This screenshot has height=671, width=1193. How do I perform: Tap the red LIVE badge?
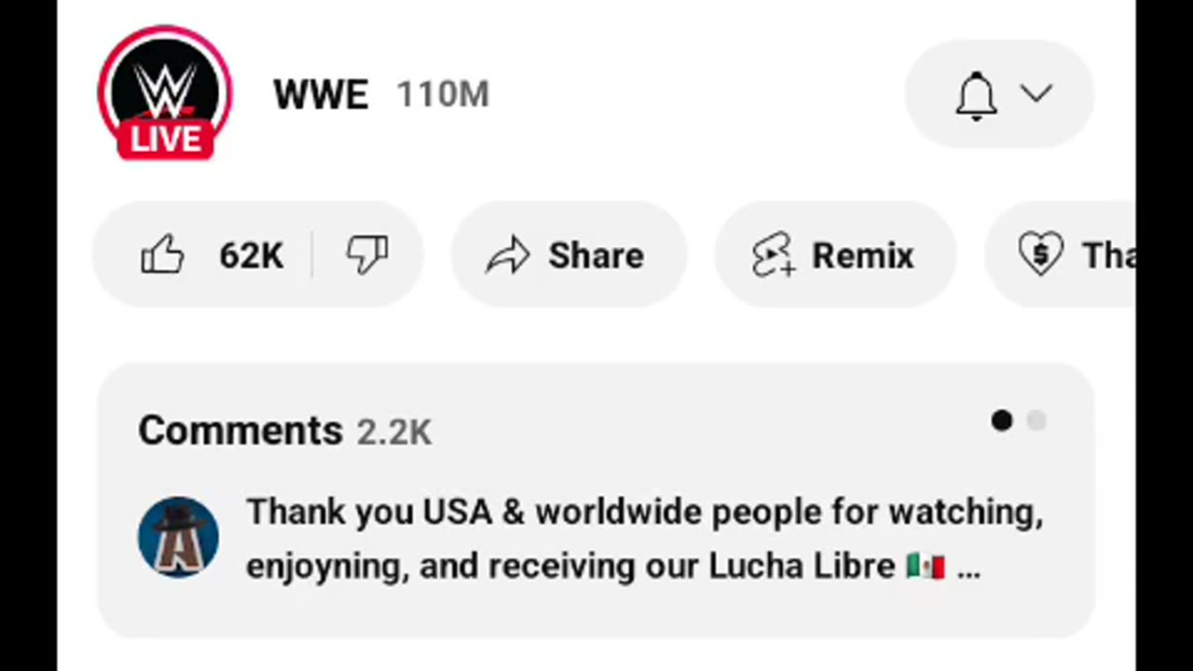[166, 140]
